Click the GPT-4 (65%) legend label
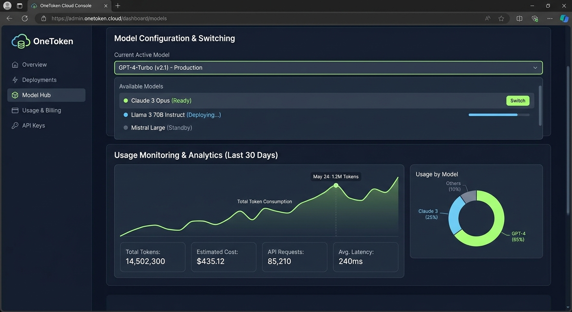This screenshot has width=572, height=312. point(518,236)
